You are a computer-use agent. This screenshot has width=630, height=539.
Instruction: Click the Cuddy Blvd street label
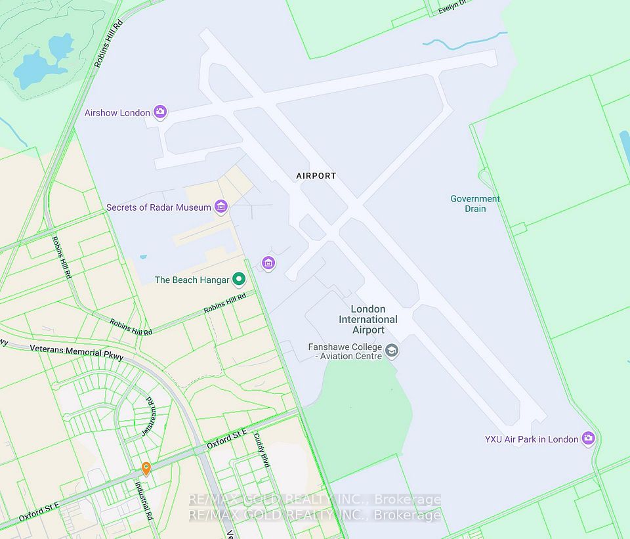261,450
